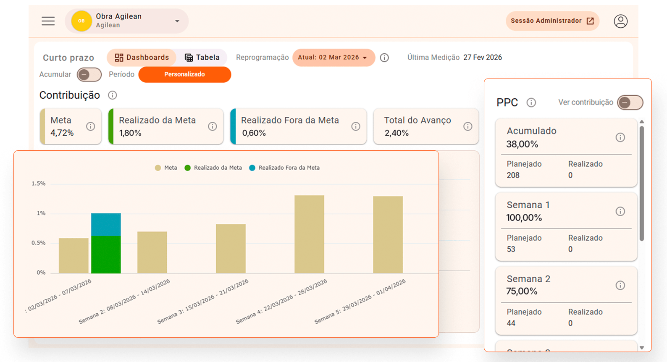Click the Curto prazo section title
This screenshot has height=362, width=667.
[68, 58]
